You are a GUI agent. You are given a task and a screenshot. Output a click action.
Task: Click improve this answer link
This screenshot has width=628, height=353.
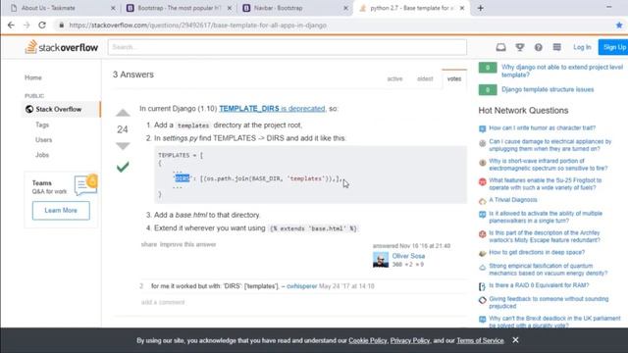(187, 244)
